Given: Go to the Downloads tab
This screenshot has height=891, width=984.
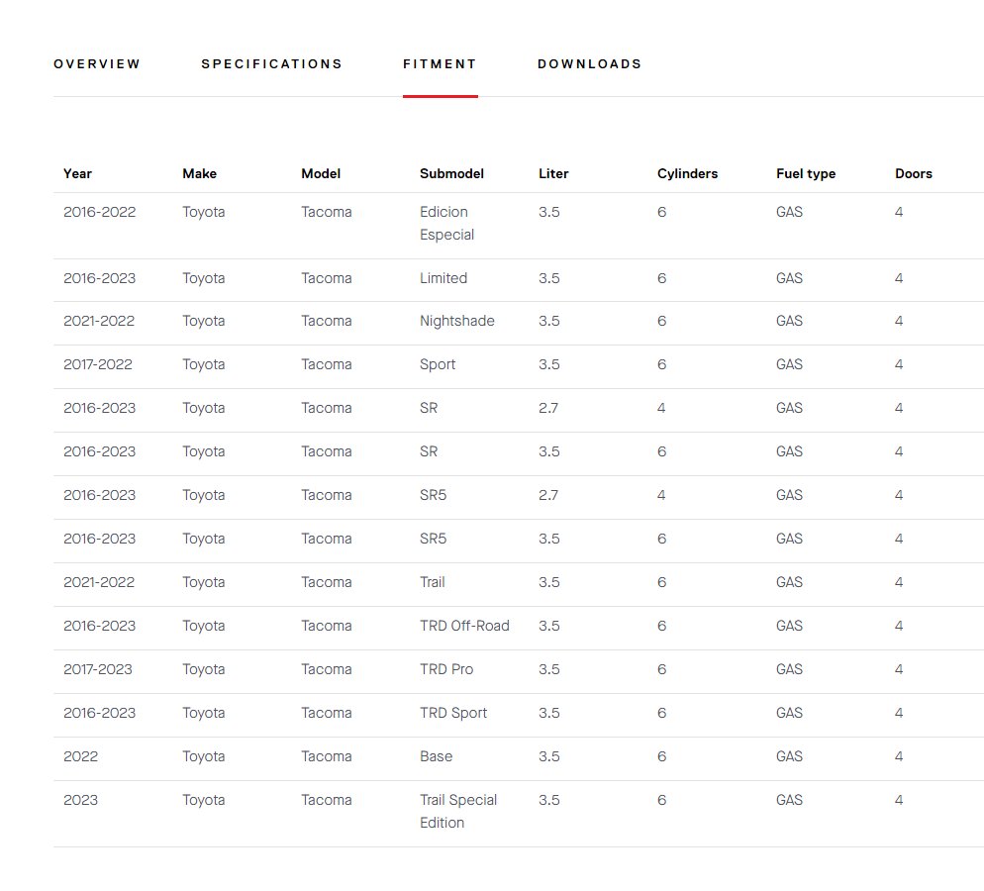Looking at the screenshot, I should click(589, 64).
